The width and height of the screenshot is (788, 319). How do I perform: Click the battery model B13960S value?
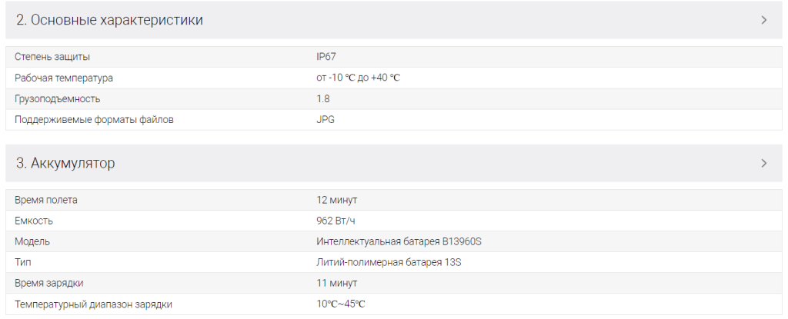(x=399, y=241)
